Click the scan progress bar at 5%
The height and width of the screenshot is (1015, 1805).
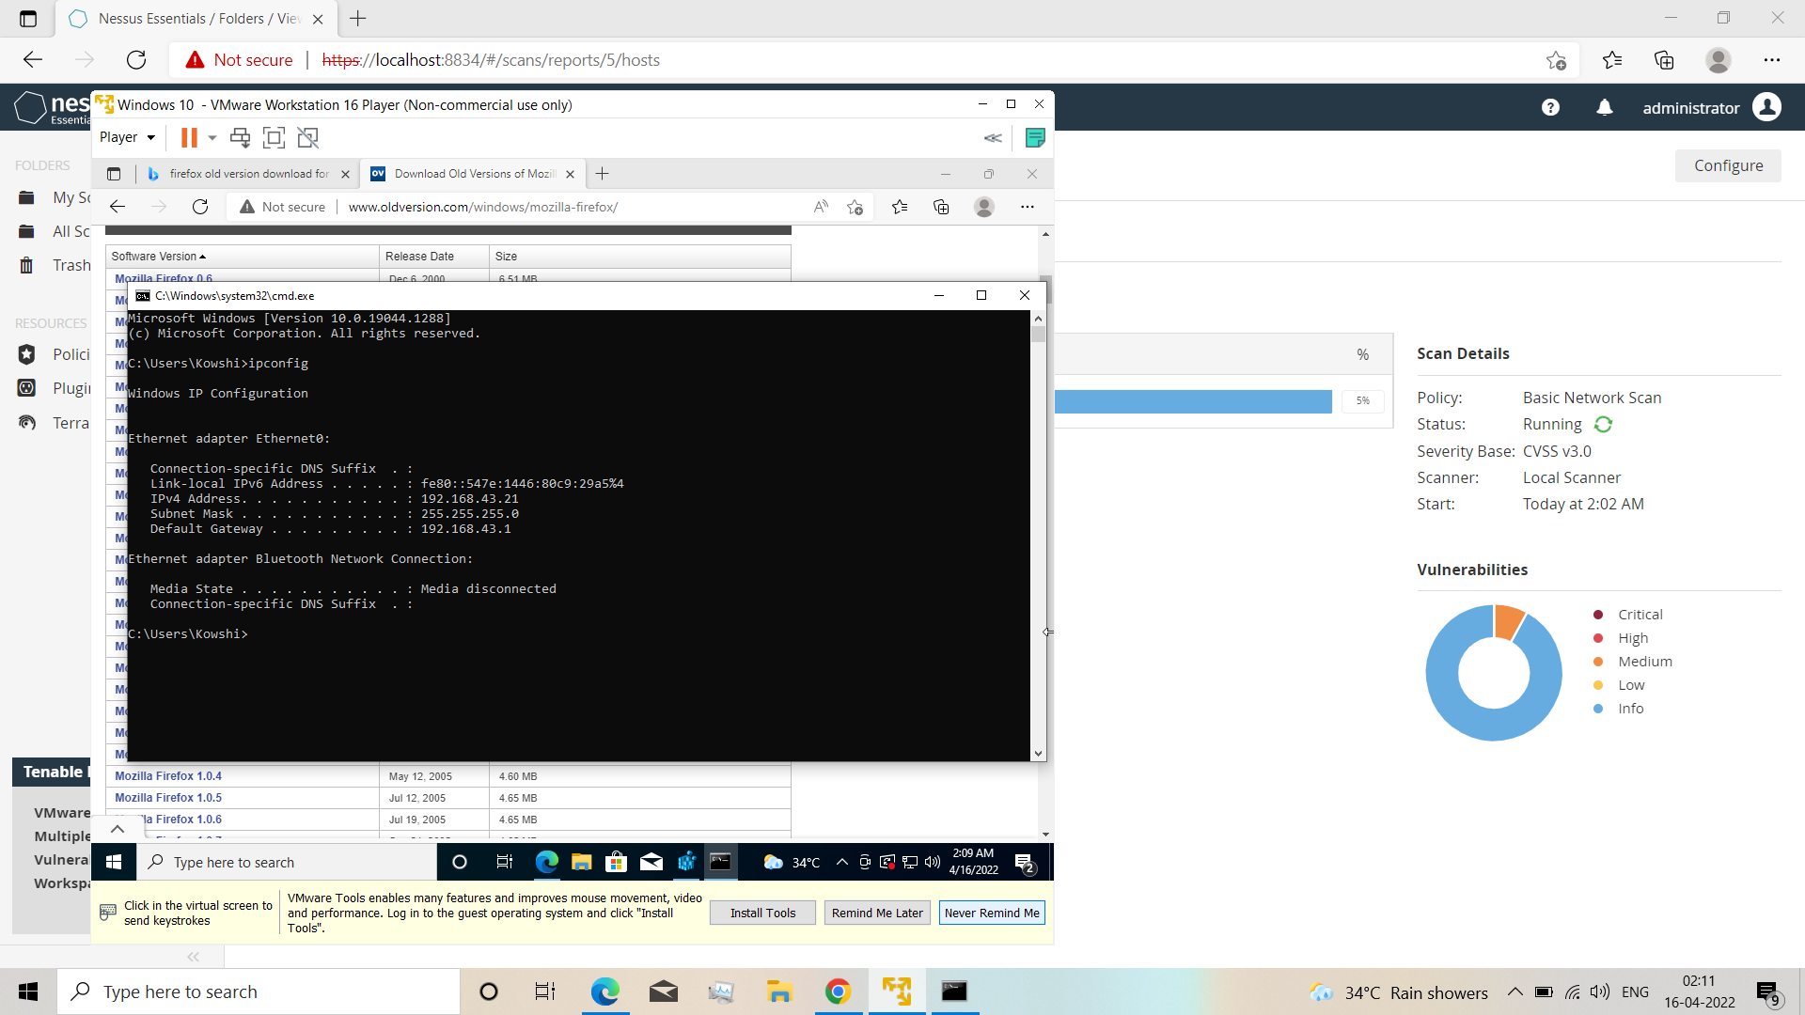pos(1193,401)
